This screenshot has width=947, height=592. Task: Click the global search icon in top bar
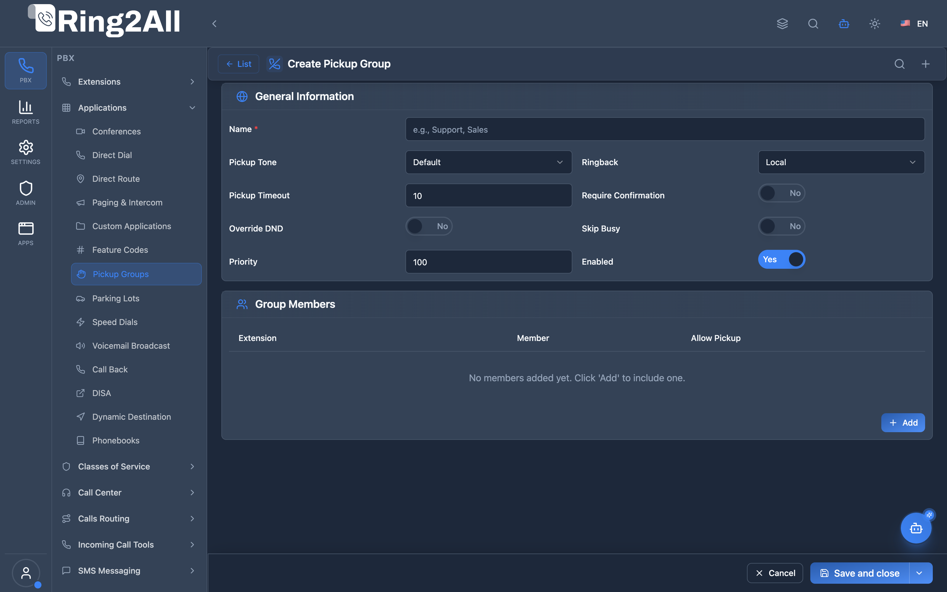click(x=813, y=23)
